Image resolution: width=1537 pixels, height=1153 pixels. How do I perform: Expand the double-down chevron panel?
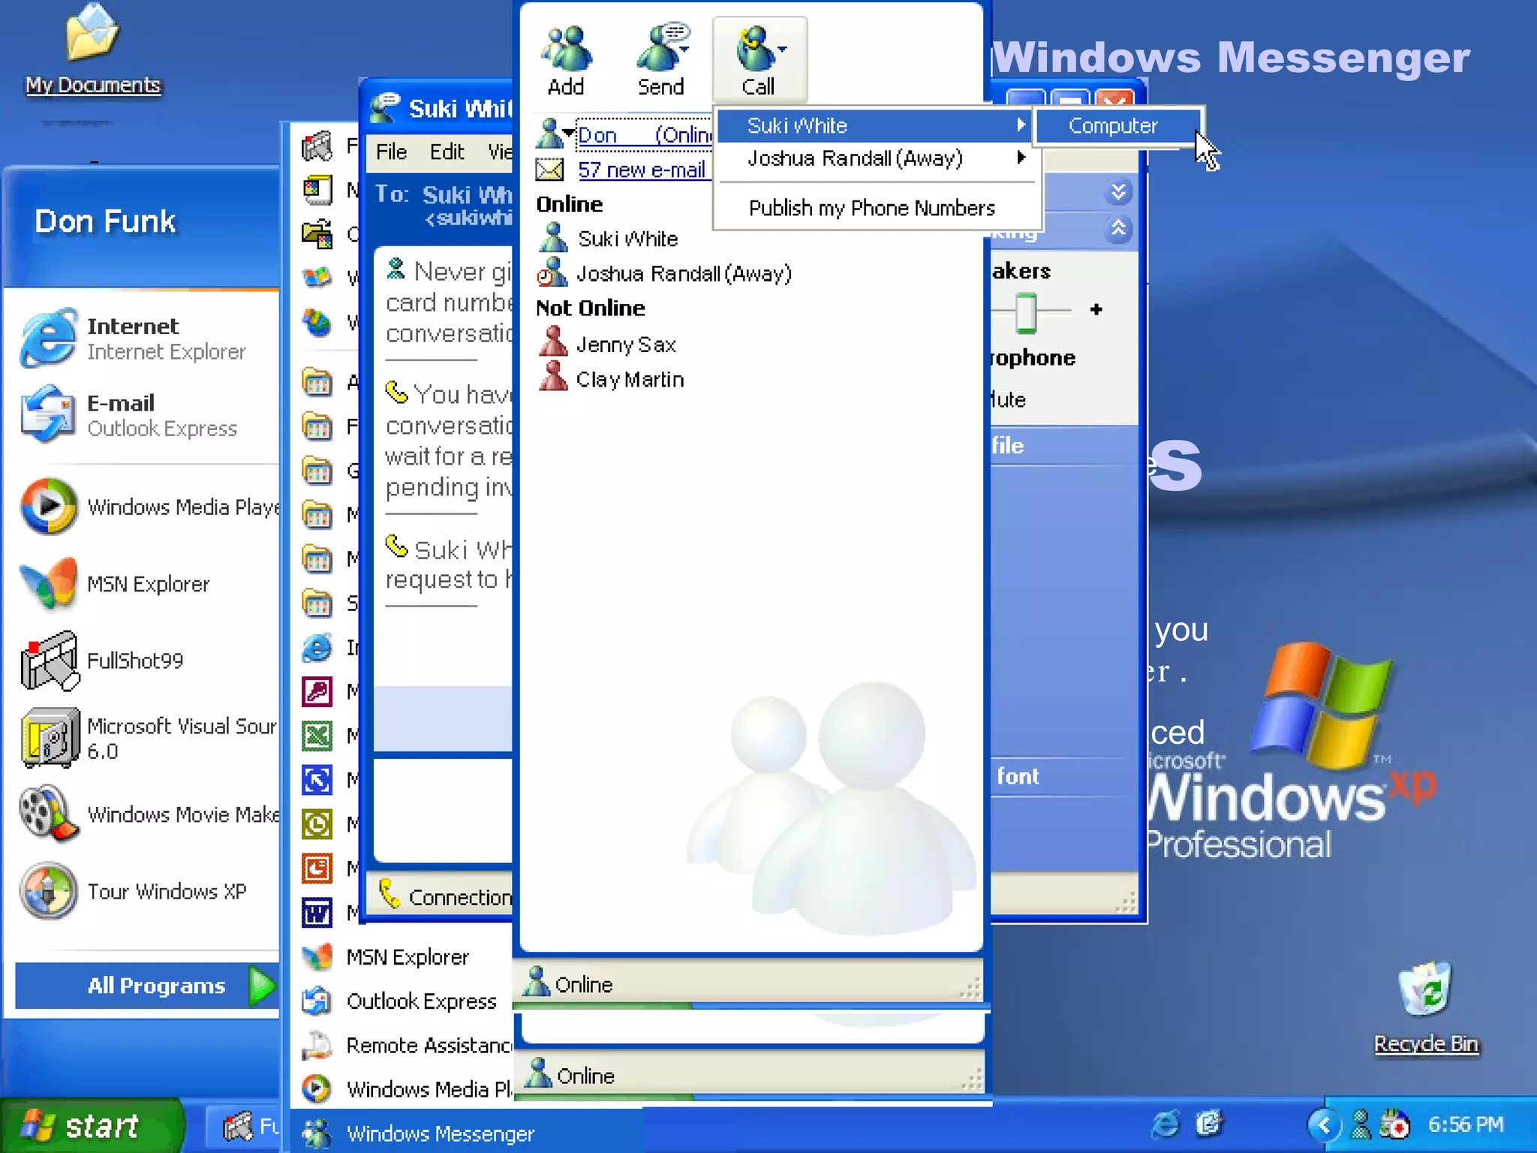click(x=1118, y=191)
